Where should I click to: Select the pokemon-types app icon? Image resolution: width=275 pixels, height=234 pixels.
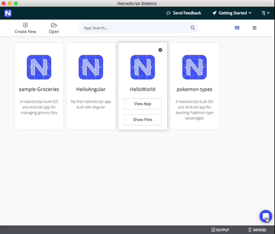(195, 67)
